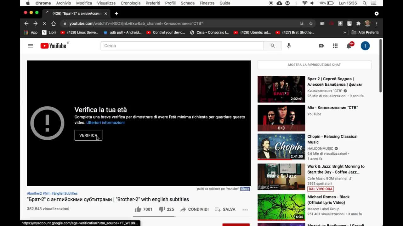The width and height of the screenshot is (403, 226).
Task: Open the Finestra menu
Action: tap(207, 3)
